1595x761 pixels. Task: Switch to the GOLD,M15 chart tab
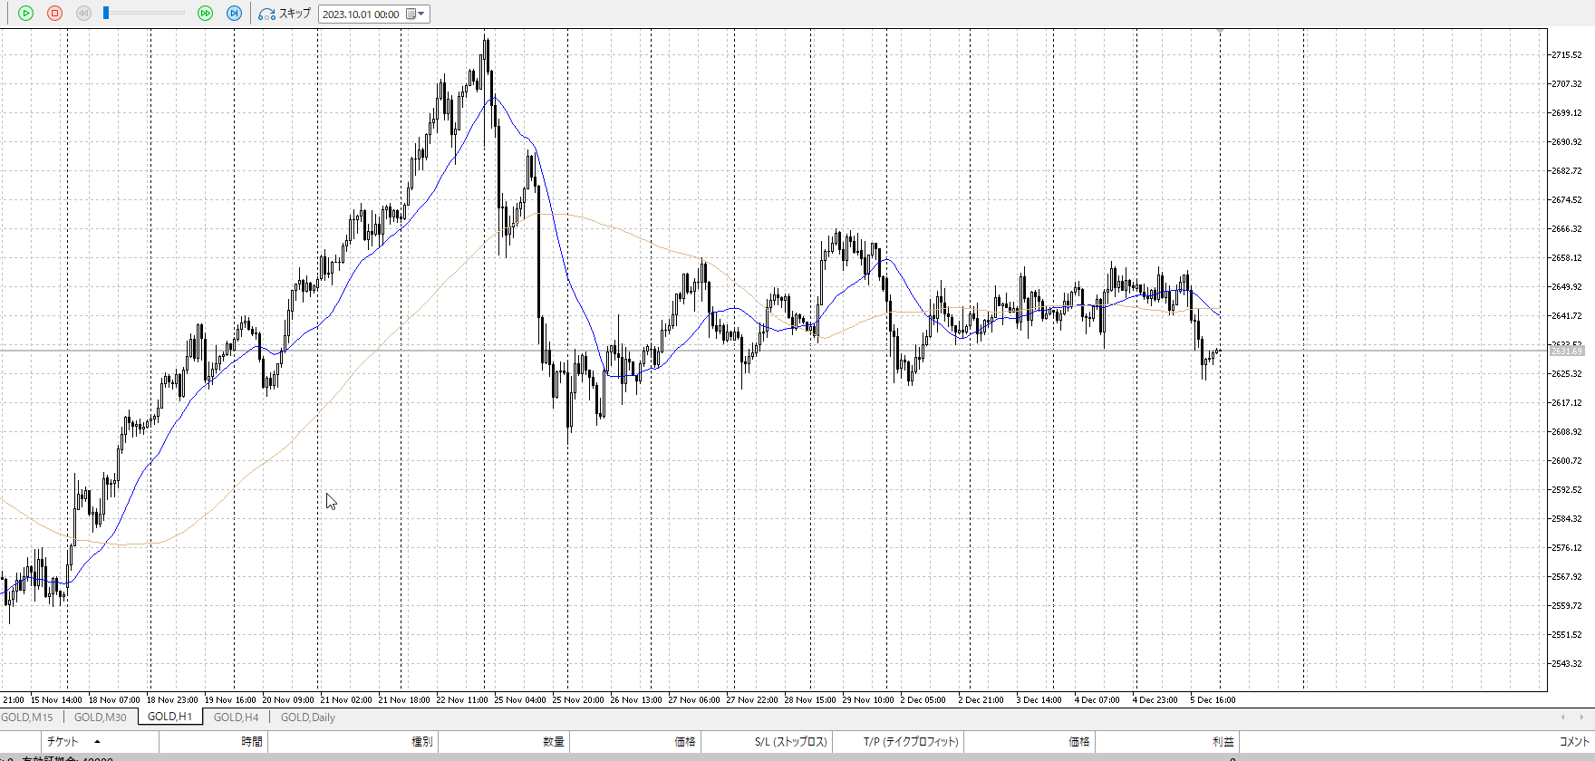coord(27,718)
